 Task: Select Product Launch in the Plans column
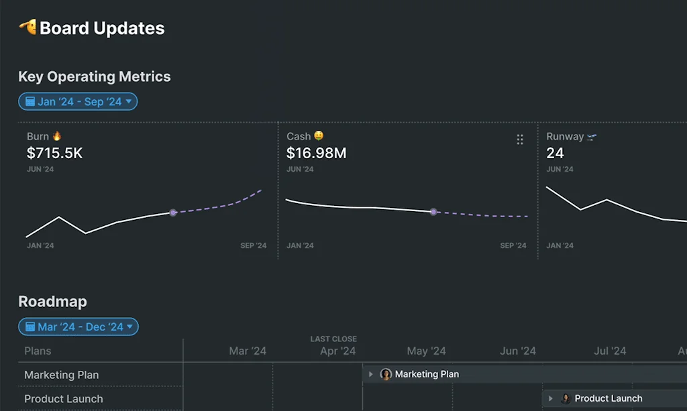pos(62,398)
